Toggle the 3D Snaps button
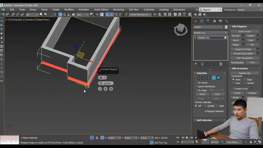 107,15
